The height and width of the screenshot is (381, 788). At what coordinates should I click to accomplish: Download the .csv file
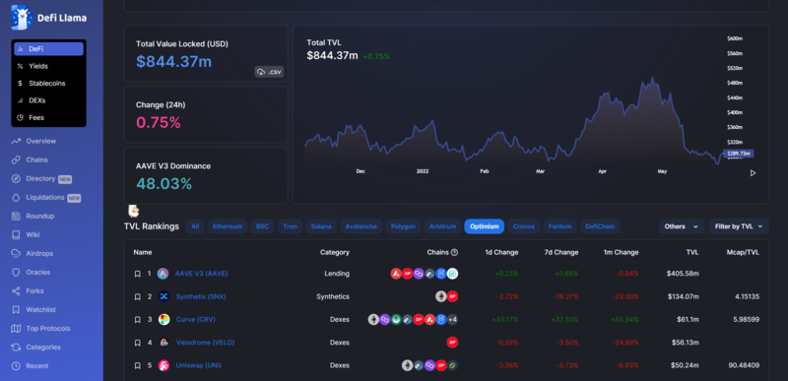(269, 72)
